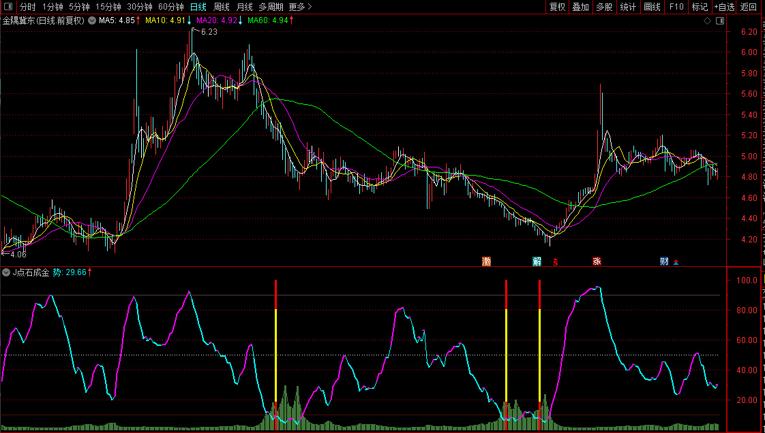765x433 pixels.
Task: Select the 60分钟 timeframe tab
Action: point(170,7)
